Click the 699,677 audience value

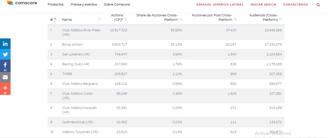point(275,84)
